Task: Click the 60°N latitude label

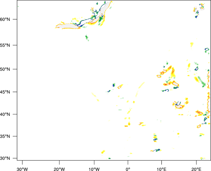Action: coord(5,19)
